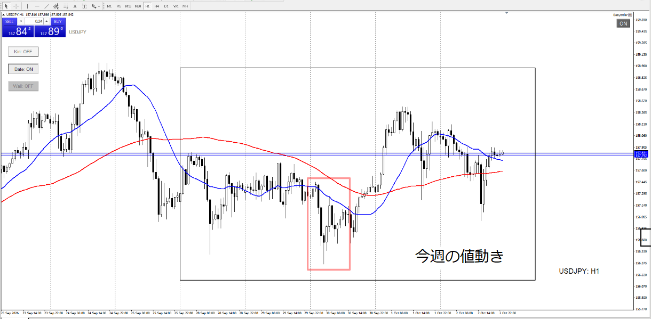Toggle the Wall: OFF button
Viewport: 651px width, 319px height.
pos(23,86)
